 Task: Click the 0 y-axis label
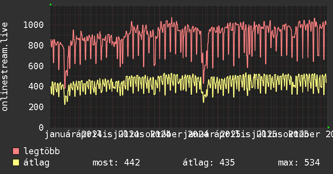(41, 127)
